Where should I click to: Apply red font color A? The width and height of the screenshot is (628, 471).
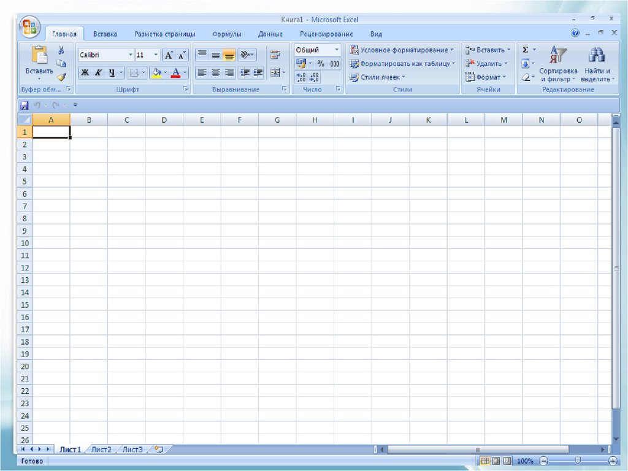[x=175, y=72]
